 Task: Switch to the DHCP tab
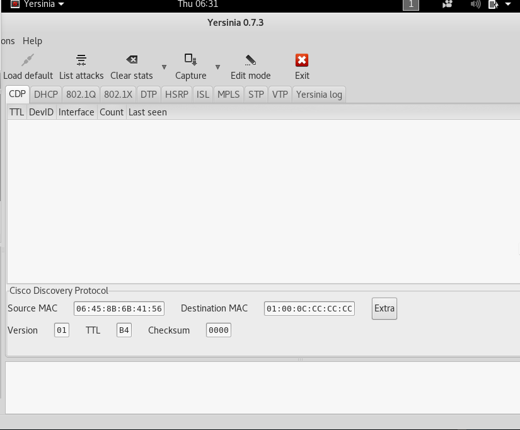[x=46, y=95]
